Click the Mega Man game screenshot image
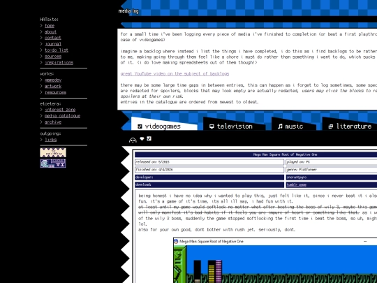The height and width of the screenshot is (283, 377). tap(275, 260)
